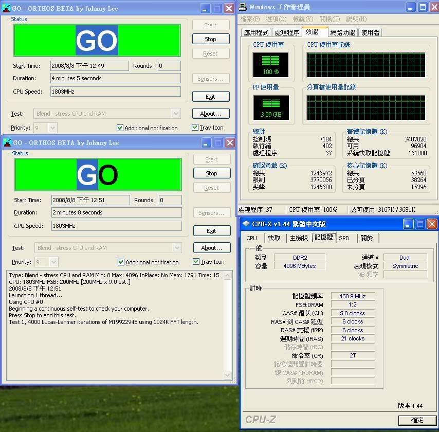
Task: Click the ORTHOS app icon in top window title bar
Action: click(6, 8)
